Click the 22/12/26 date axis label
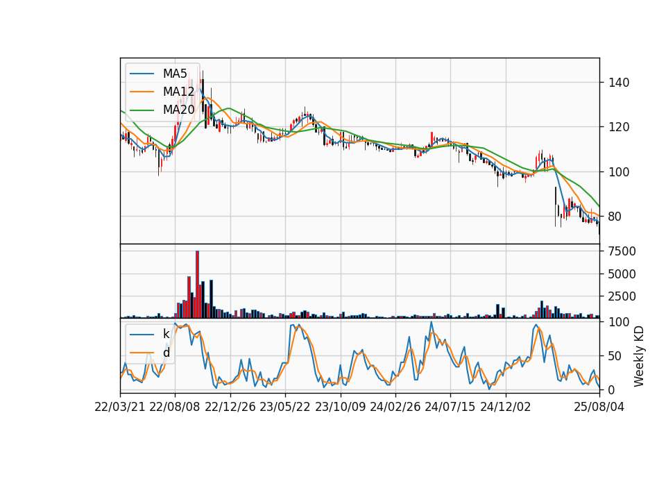 click(230, 407)
